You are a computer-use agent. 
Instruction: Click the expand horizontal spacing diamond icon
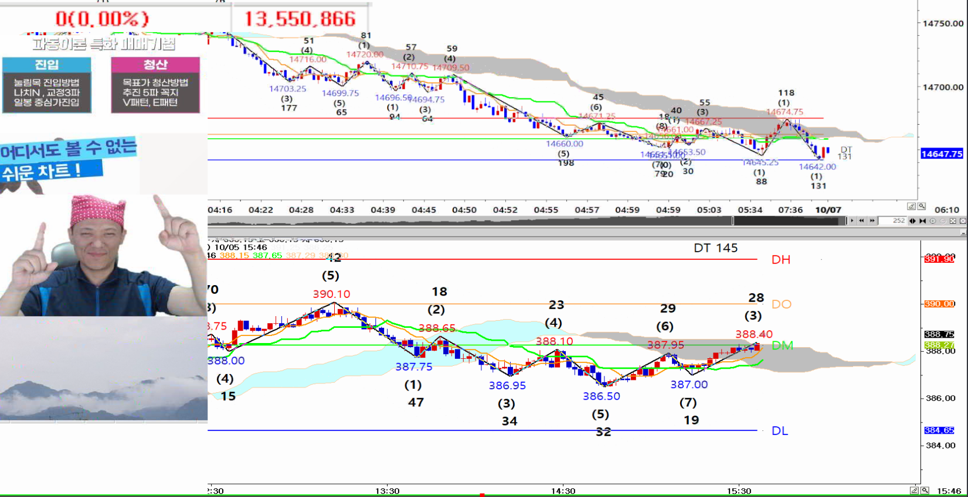pos(912,221)
